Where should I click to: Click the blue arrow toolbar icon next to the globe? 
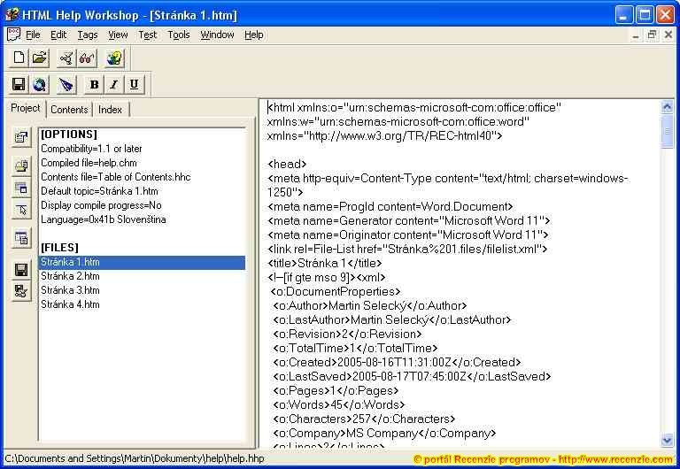click(x=66, y=85)
